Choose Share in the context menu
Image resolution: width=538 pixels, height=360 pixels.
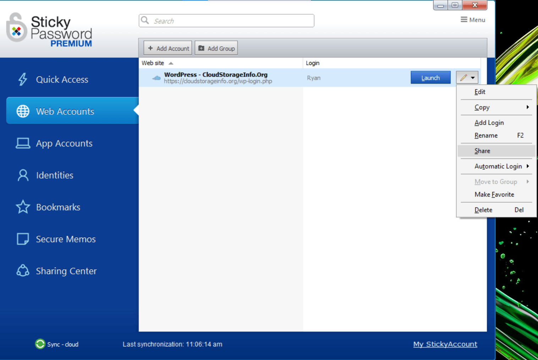(496, 151)
